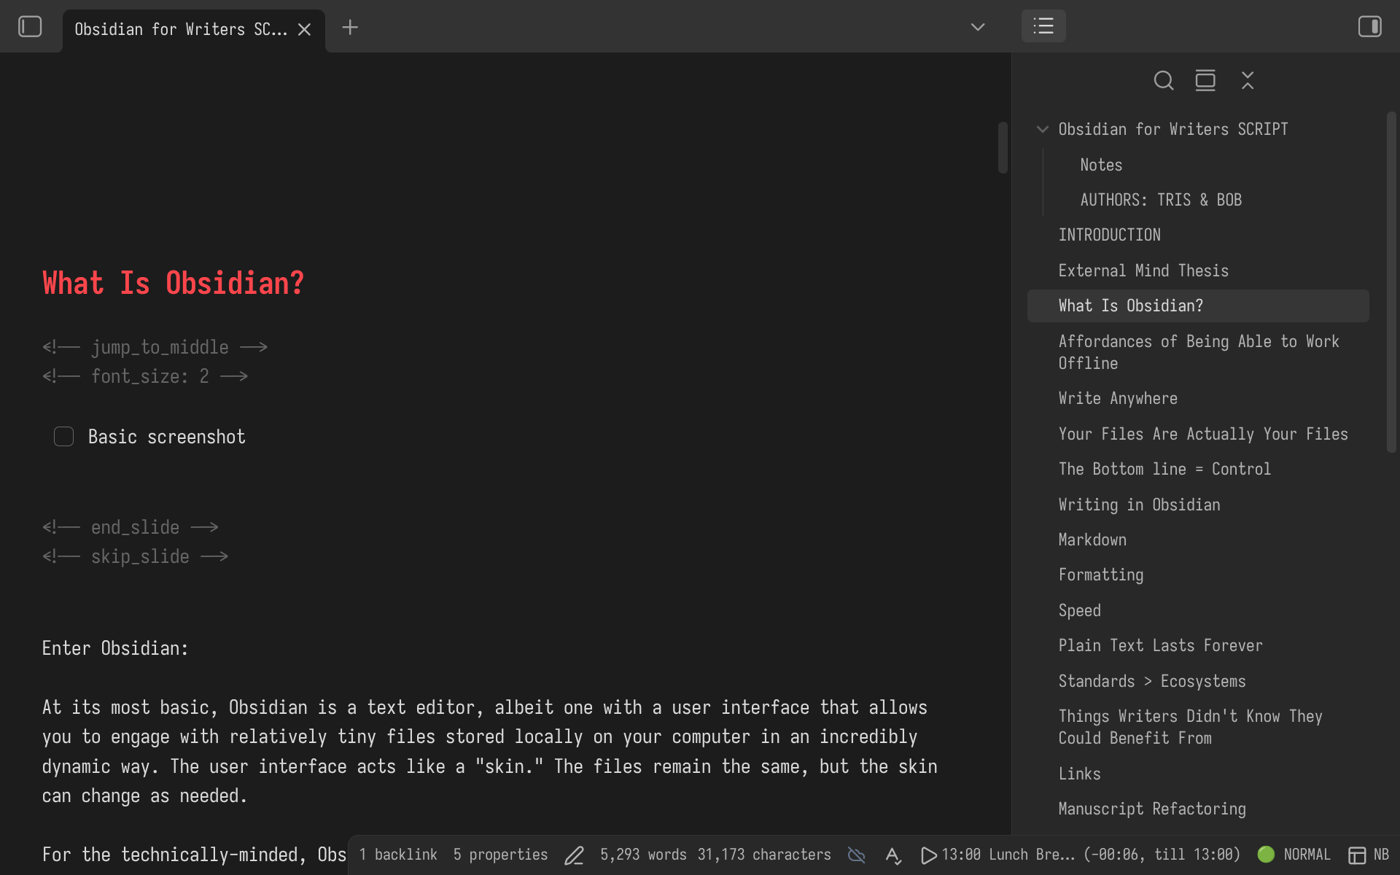Open Your Files Are Actually Your Files
The height and width of the screenshot is (875, 1400).
(1203, 434)
